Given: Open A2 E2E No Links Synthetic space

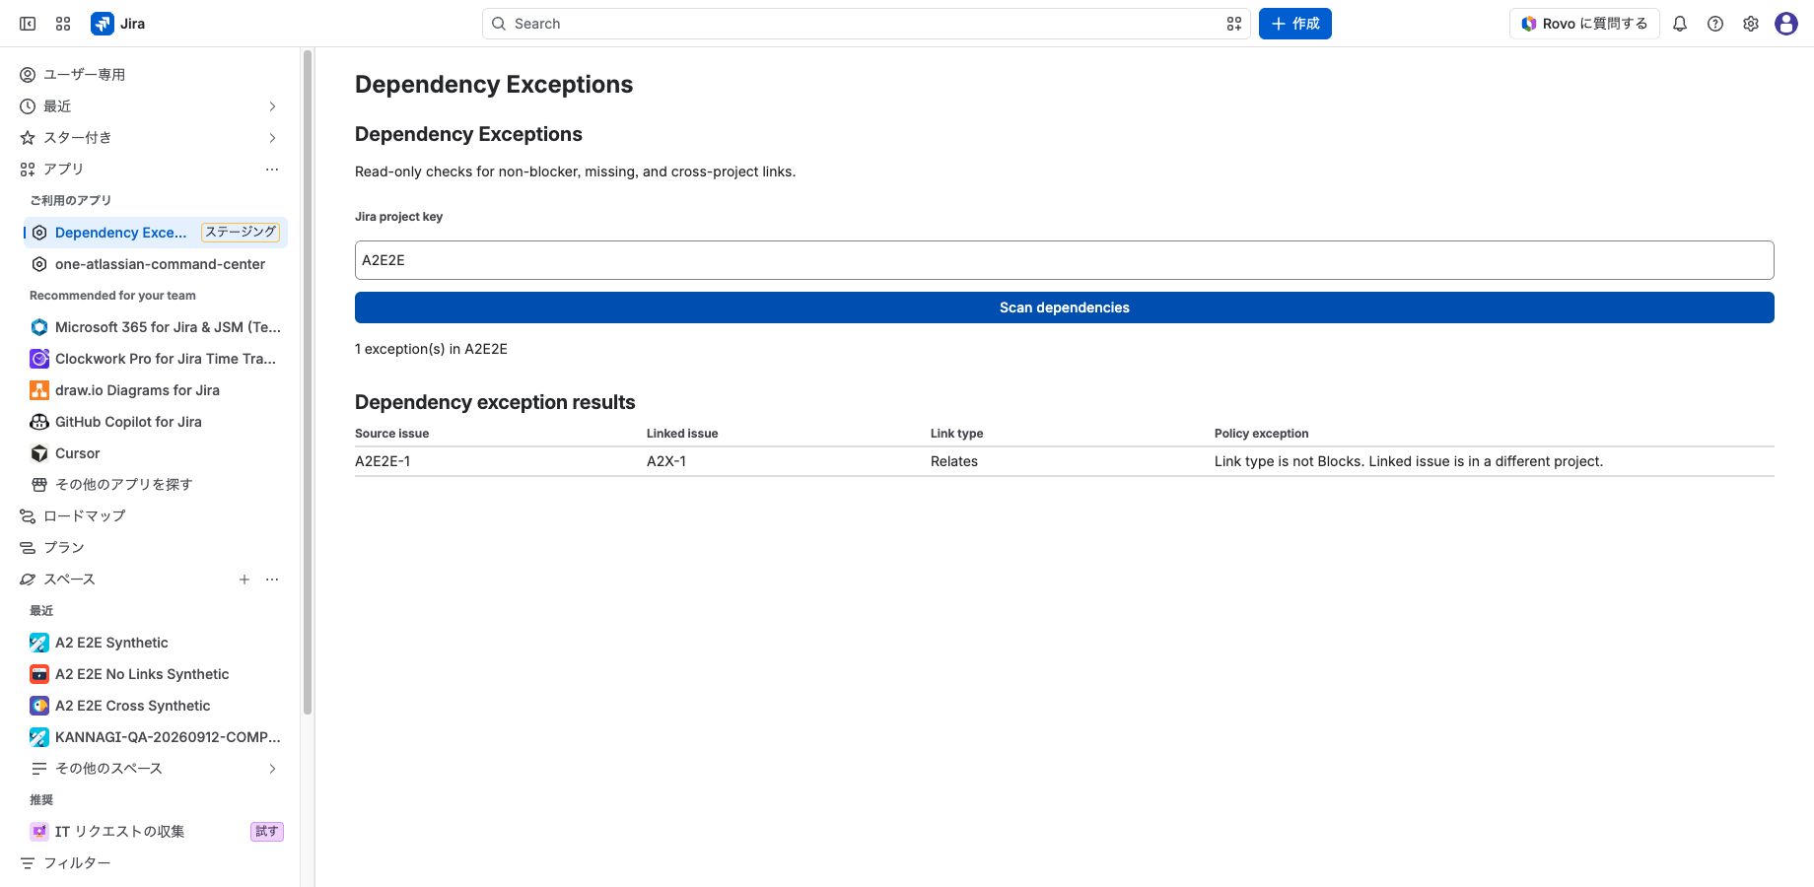Looking at the screenshot, I should [156, 674].
